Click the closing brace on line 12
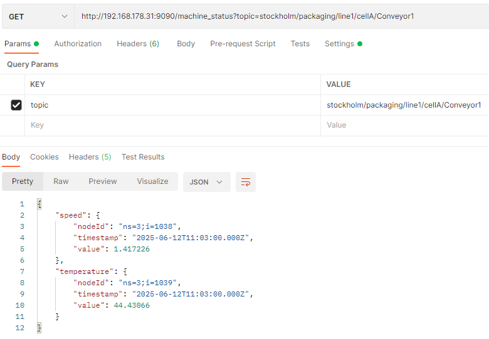Viewport: 489px width, 339px height. point(39,328)
